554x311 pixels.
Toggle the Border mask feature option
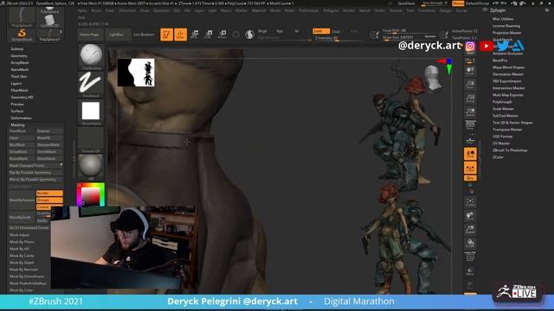[x=49, y=194]
